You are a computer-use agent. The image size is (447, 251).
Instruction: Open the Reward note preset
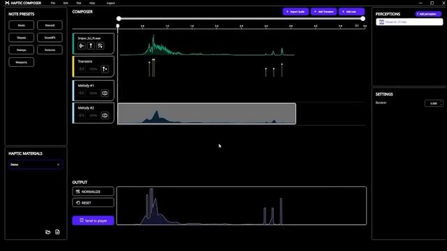(x=50, y=25)
